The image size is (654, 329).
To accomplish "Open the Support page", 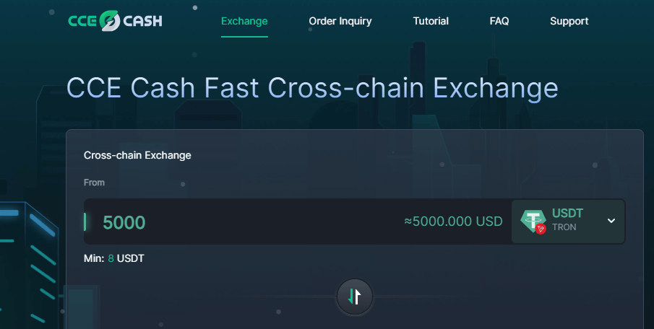I will point(569,21).
